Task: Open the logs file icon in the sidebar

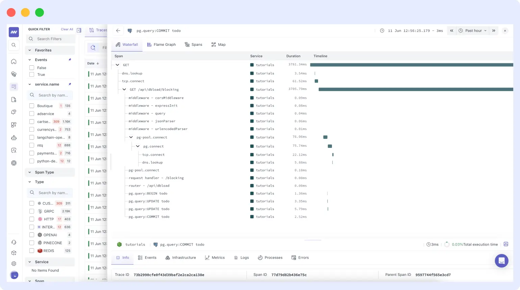Action: pyautogui.click(x=14, y=99)
